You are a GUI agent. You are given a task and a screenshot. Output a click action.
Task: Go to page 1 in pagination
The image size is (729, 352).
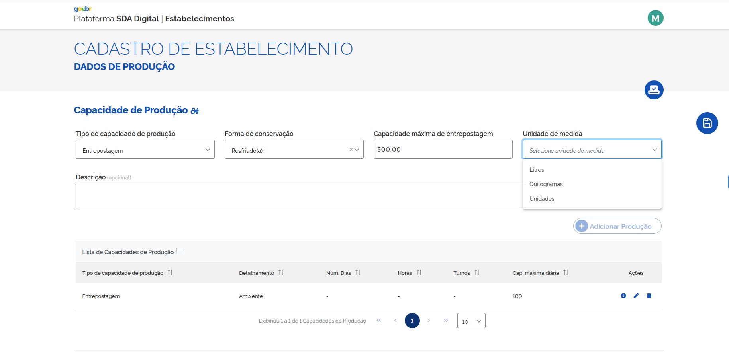point(412,321)
